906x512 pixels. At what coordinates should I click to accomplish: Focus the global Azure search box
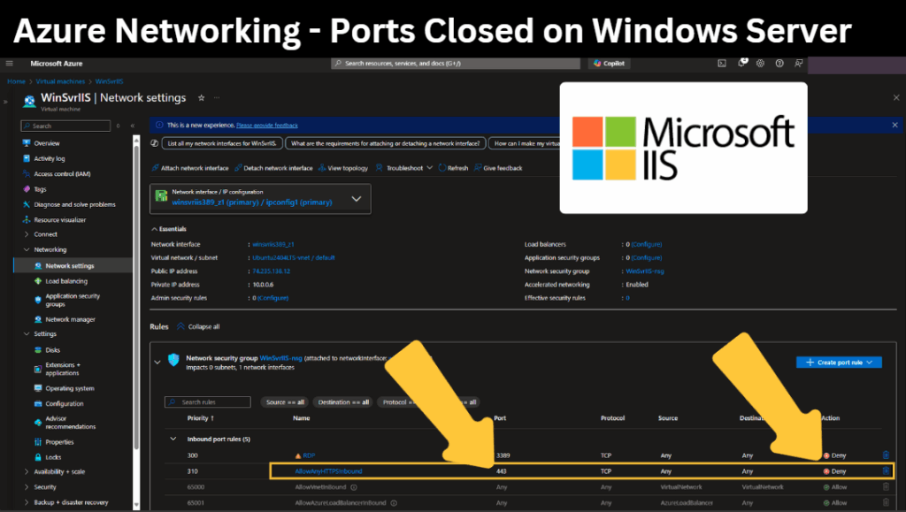click(x=456, y=64)
